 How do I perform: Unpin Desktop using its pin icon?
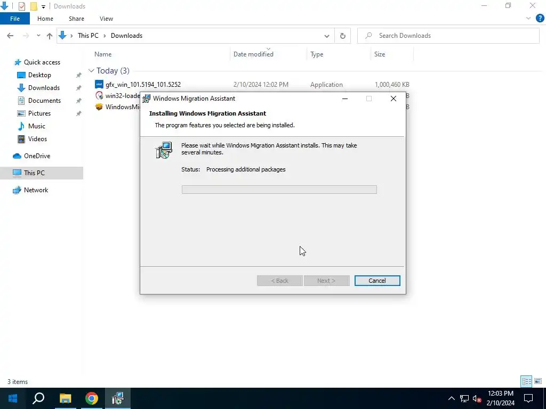click(79, 75)
